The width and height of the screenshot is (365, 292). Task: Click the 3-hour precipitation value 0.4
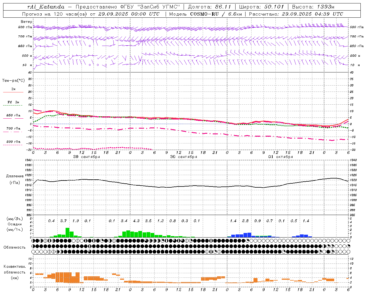51,221
